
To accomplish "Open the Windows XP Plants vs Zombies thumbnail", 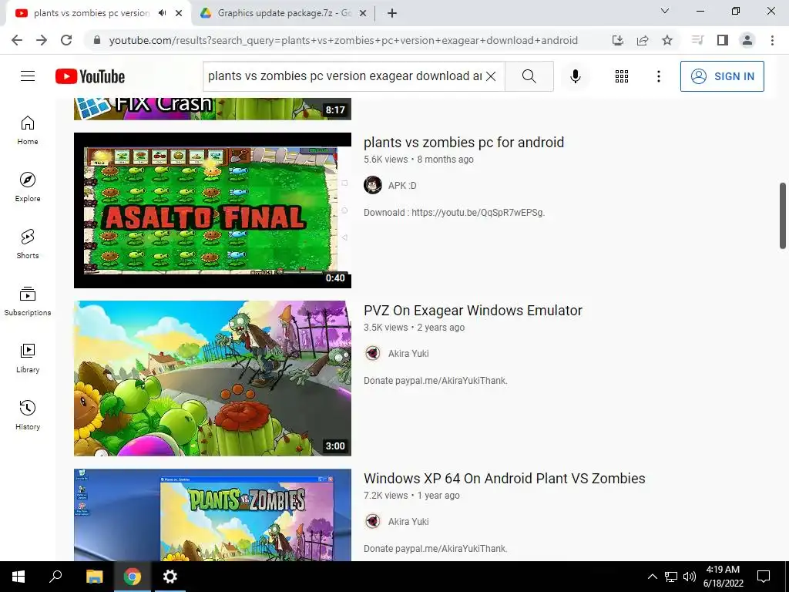I will [x=213, y=515].
